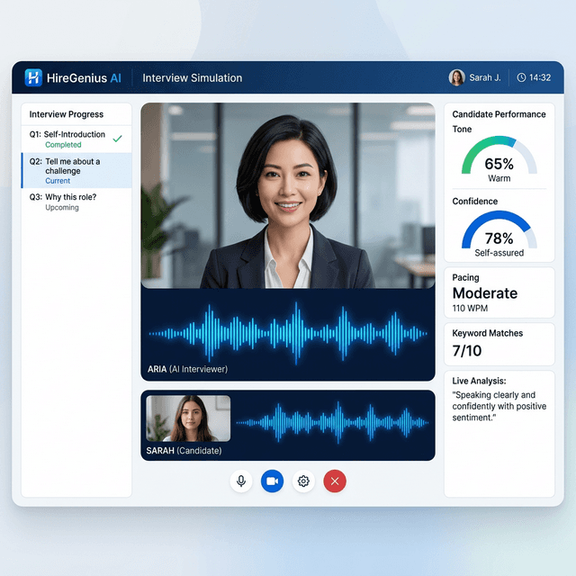Open the Pacing Moderate card
This screenshot has width=576, height=576.
click(499, 292)
